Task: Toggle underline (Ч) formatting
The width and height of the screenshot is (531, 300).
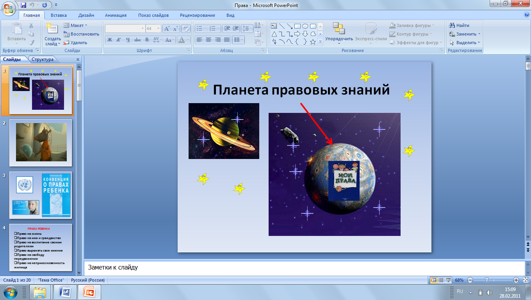Action: (x=128, y=40)
